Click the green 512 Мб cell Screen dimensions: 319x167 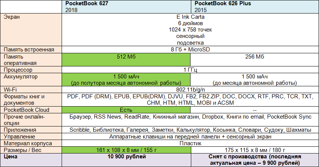click(x=126, y=60)
